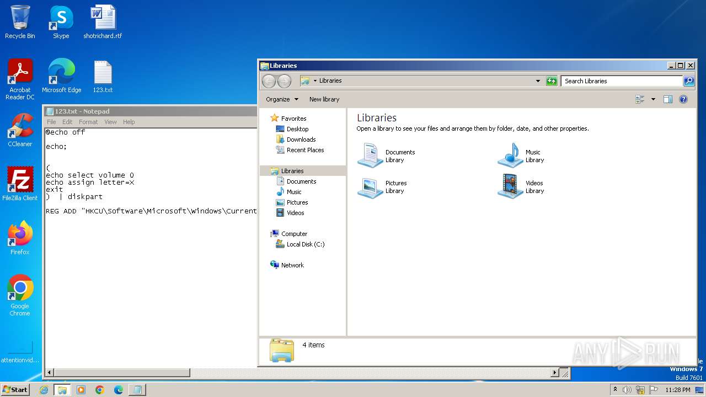Open Explorer help question mark icon
The image size is (706, 397).
pos(683,99)
